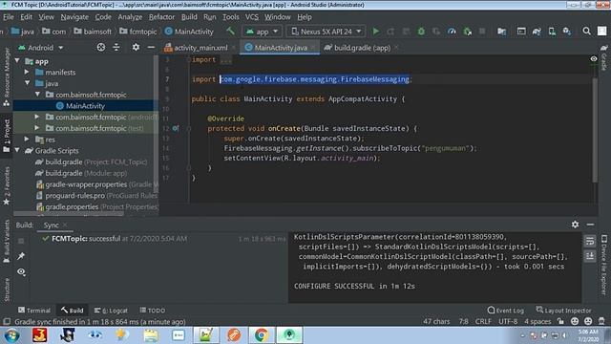Collapse the Gradle Scripts node
The width and height of the screenshot is (611, 344).
[x=17, y=150]
